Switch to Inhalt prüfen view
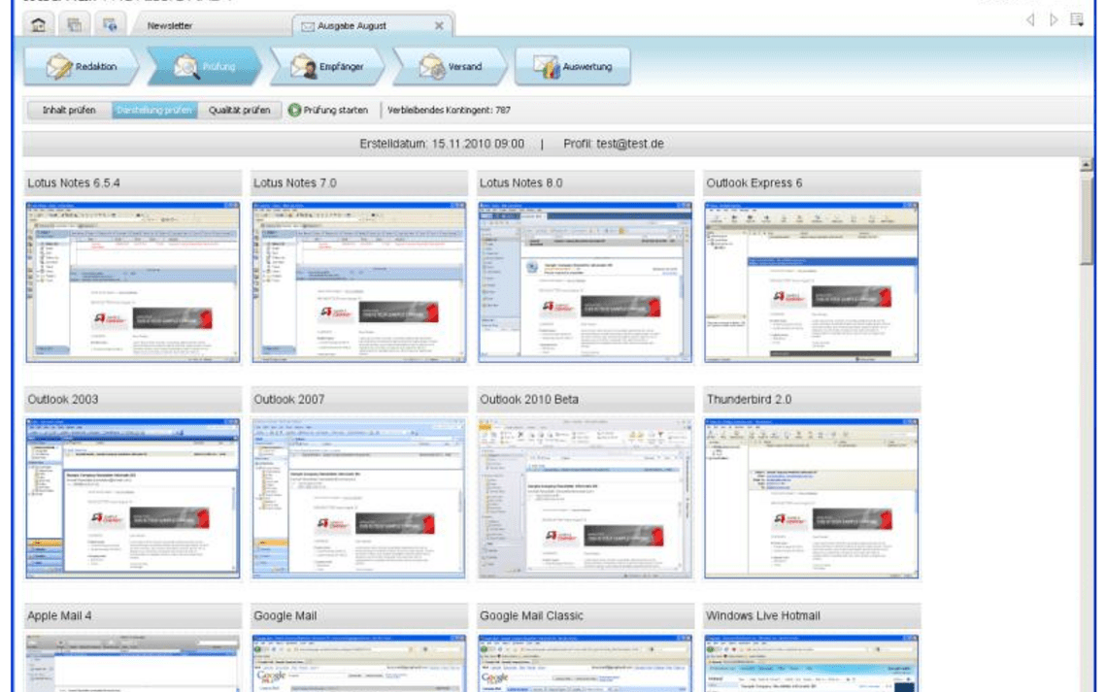 pyautogui.click(x=69, y=110)
